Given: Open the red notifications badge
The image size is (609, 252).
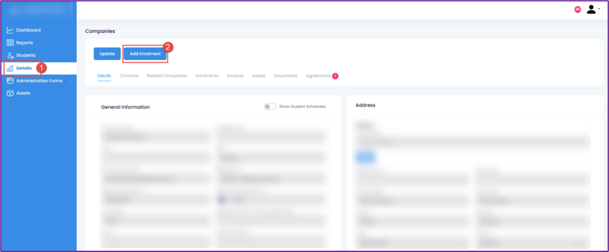Looking at the screenshot, I should [577, 9].
